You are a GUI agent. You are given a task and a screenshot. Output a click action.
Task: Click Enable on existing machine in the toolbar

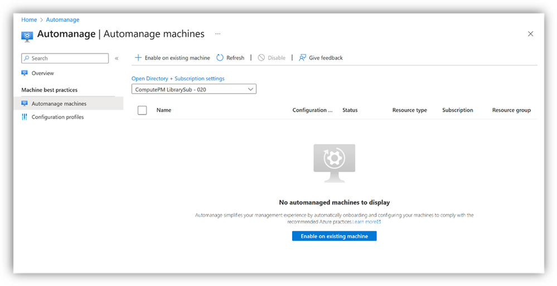tap(177, 58)
